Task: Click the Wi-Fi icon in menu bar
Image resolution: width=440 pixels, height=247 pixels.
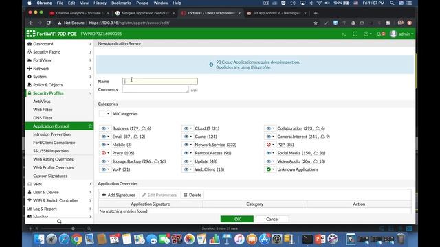Action: tap(319, 3)
